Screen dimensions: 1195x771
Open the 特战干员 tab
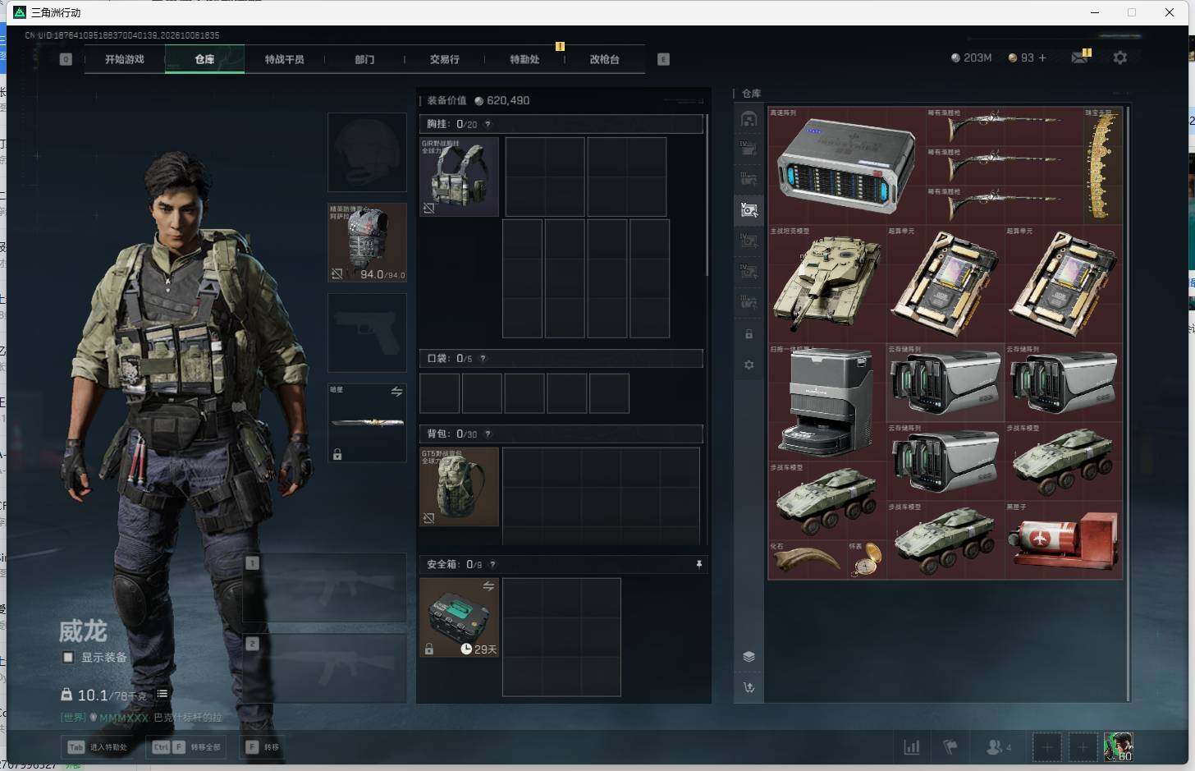click(285, 59)
